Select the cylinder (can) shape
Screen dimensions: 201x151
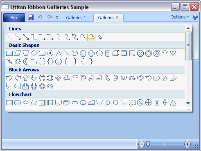(x=108, y=53)
